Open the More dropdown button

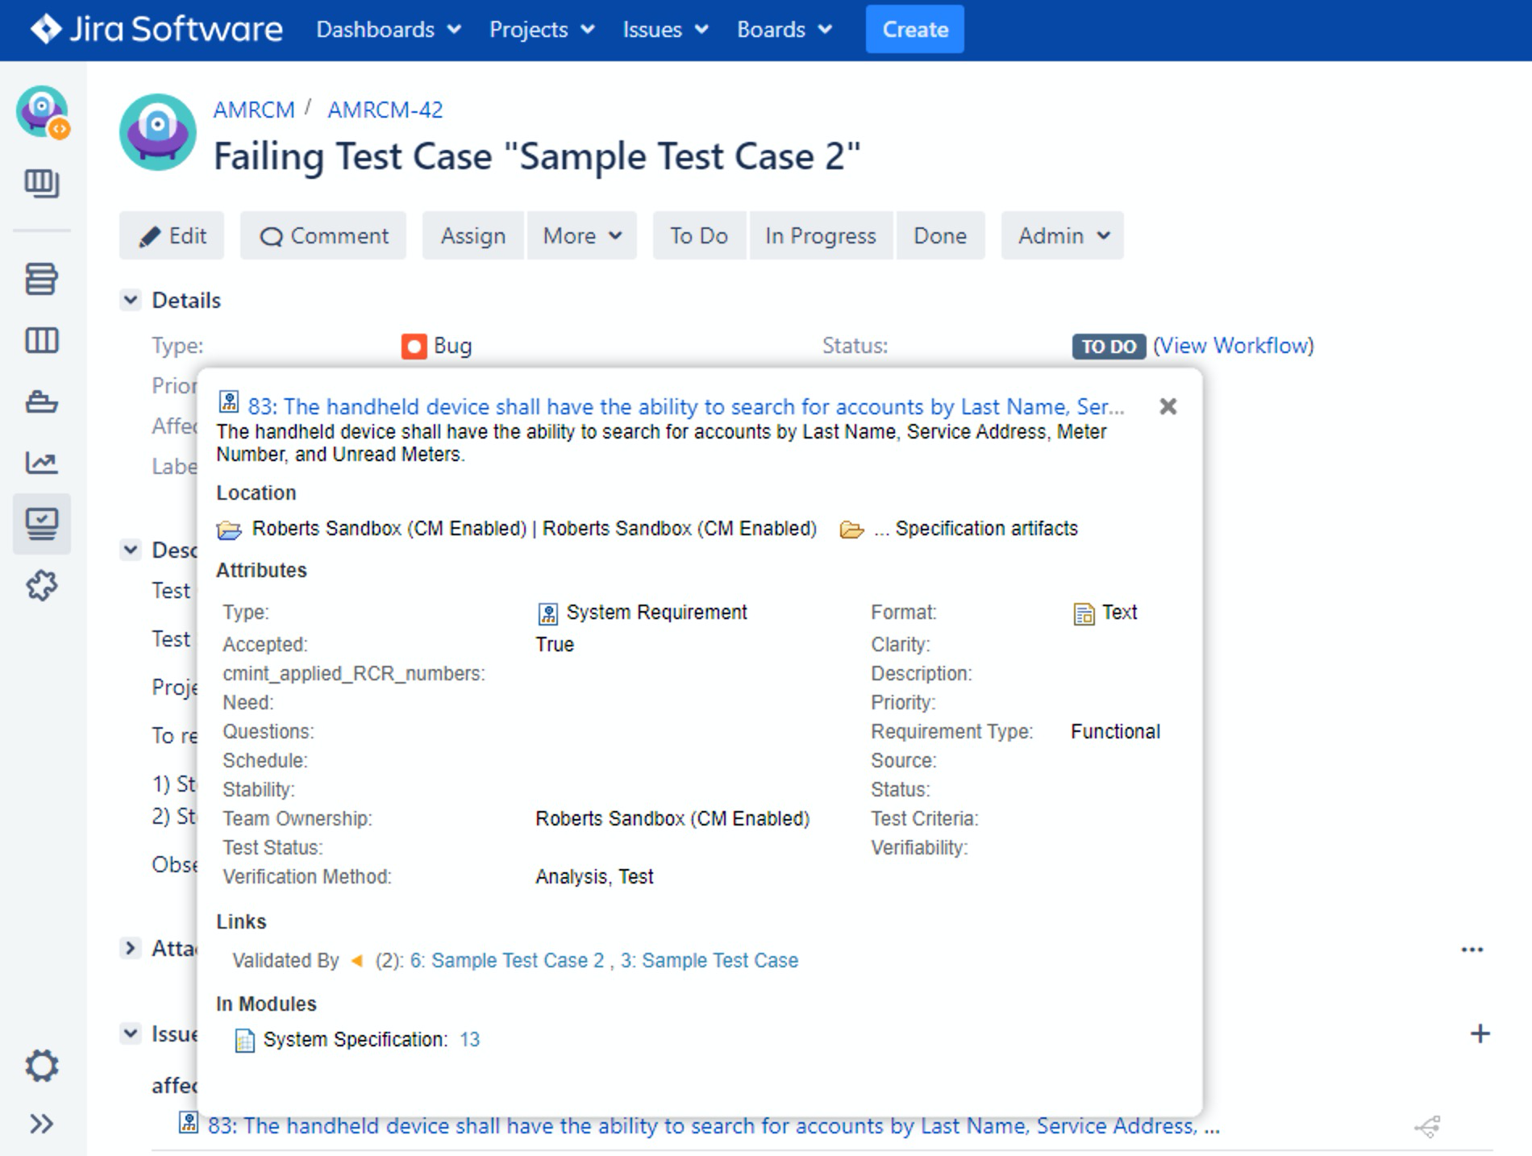(x=581, y=235)
